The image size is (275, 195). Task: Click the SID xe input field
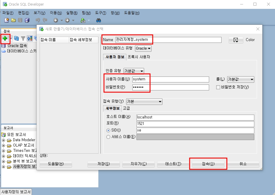[x=195, y=131]
